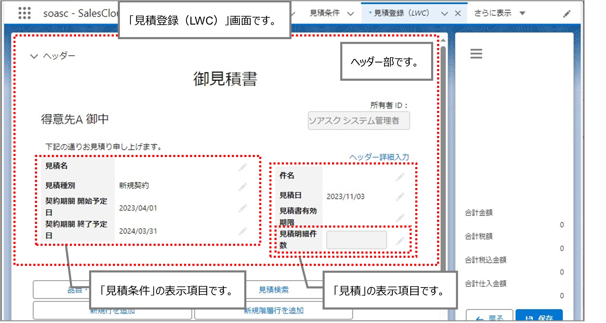
Task: Edit 契約期間 開始予定日 with pencil icon
Action: point(243,208)
